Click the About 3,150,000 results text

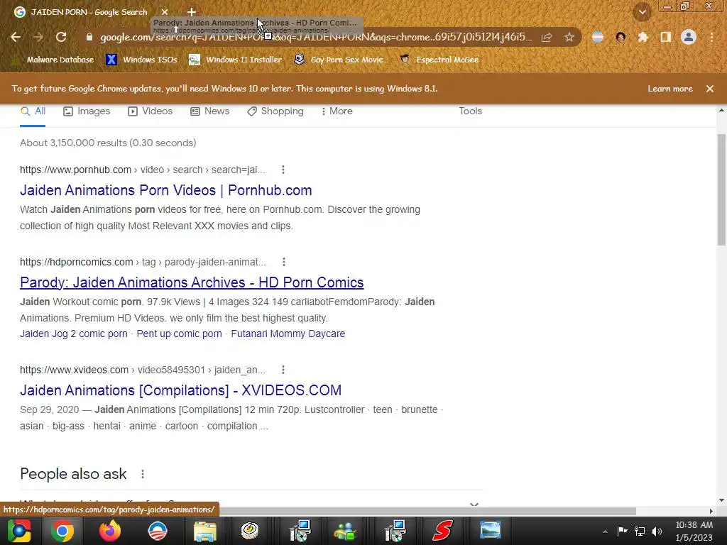coord(108,143)
